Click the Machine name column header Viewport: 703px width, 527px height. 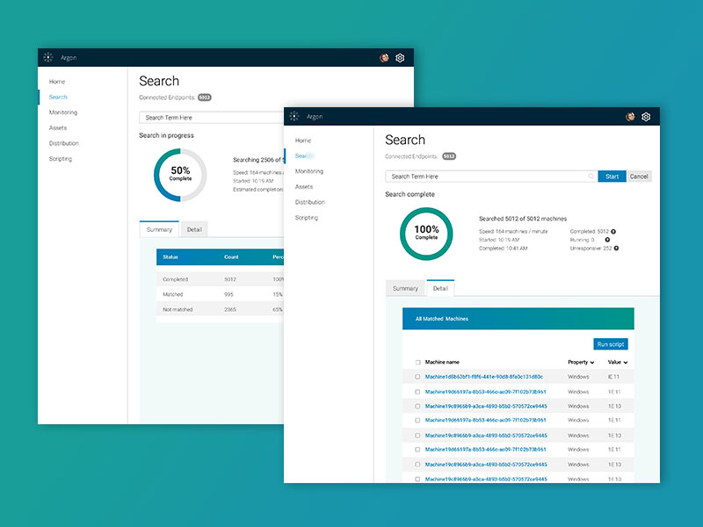tap(442, 362)
